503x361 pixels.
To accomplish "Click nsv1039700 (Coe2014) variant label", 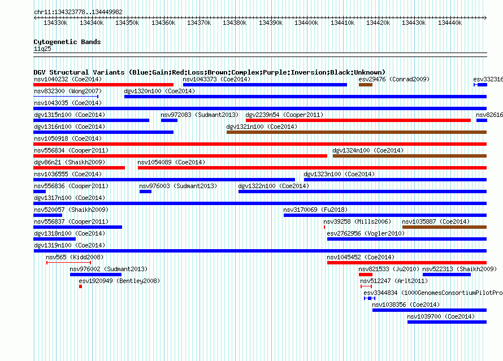I will (x=441, y=316).
